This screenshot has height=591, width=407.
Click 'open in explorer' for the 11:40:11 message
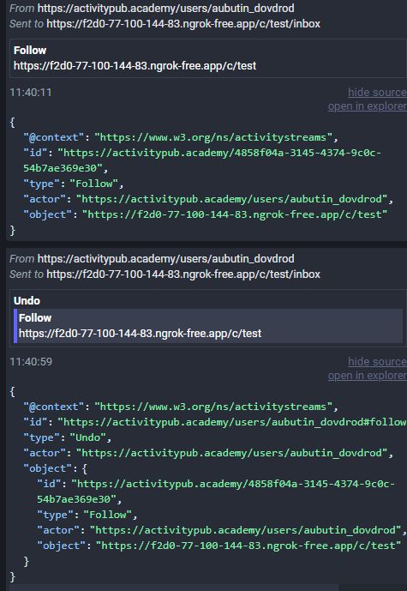(368, 106)
